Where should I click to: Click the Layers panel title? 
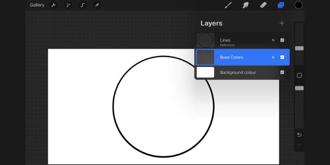coord(211,24)
